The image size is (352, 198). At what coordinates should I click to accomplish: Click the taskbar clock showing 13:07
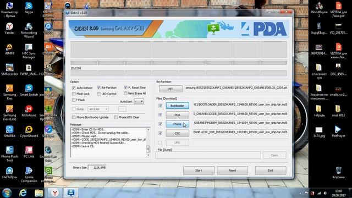tap(339, 193)
